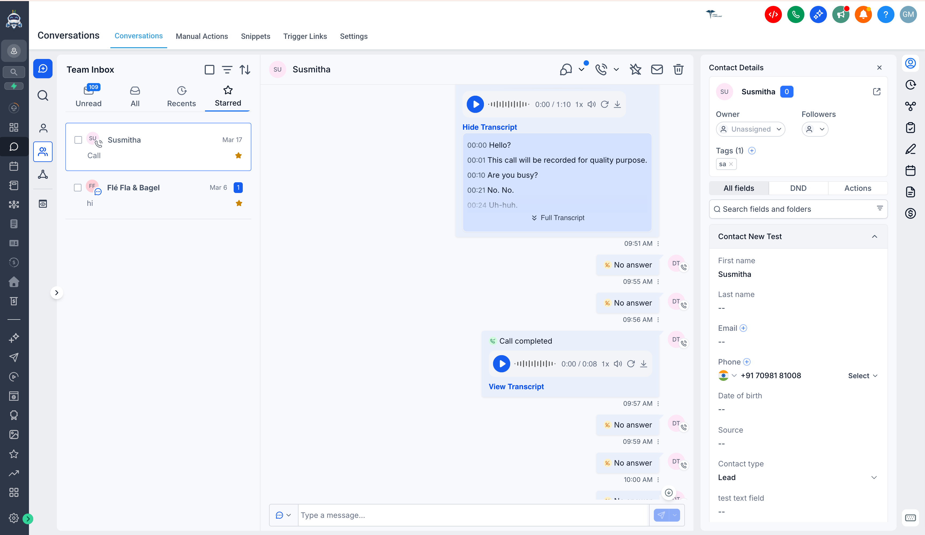
Task: Click the audio waveform progress bar of the recording
Action: click(x=509, y=104)
